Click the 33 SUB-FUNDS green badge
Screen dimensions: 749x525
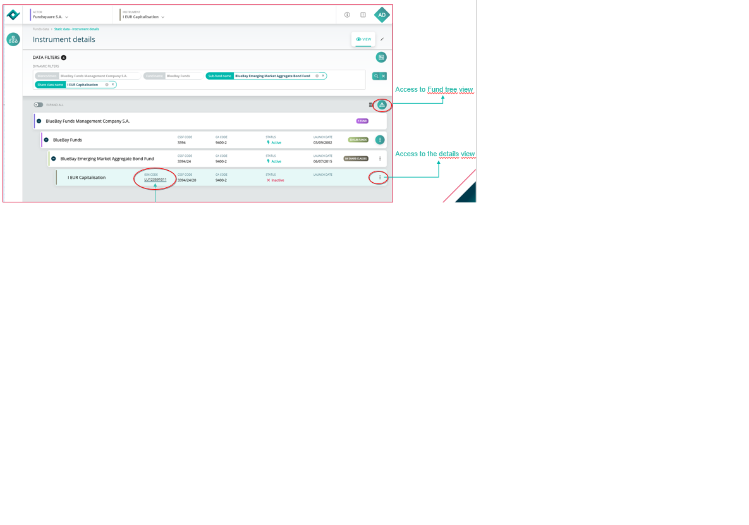click(358, 140)
